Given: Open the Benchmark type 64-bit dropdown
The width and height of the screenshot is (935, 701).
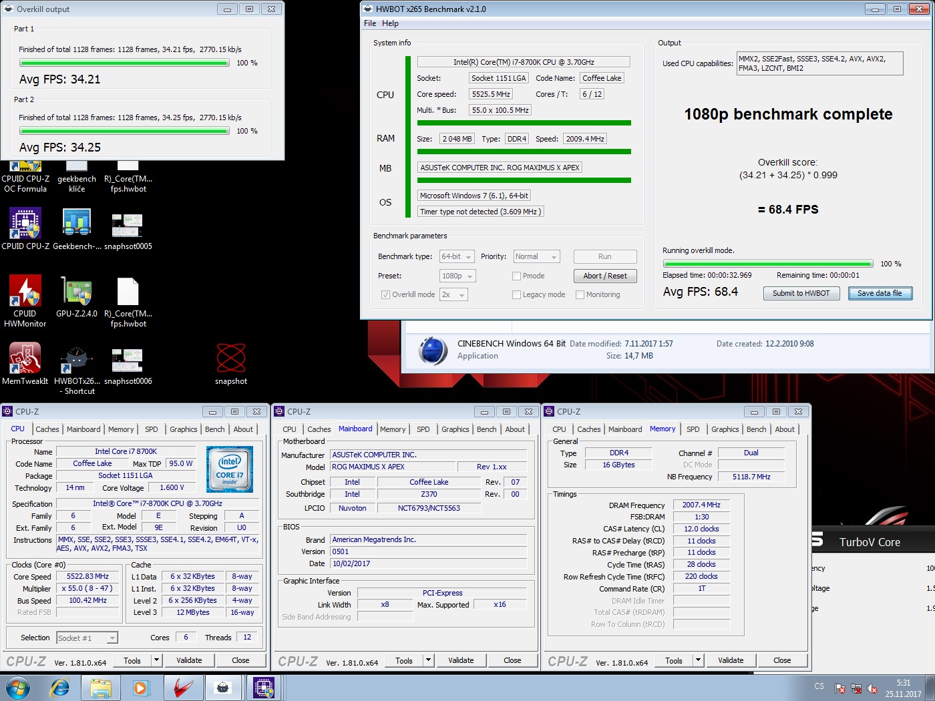Looking at the screenshot, I should (x=457, y=256).
